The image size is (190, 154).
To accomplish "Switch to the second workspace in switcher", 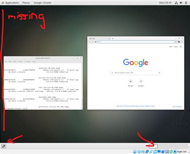I will [163, 146].
